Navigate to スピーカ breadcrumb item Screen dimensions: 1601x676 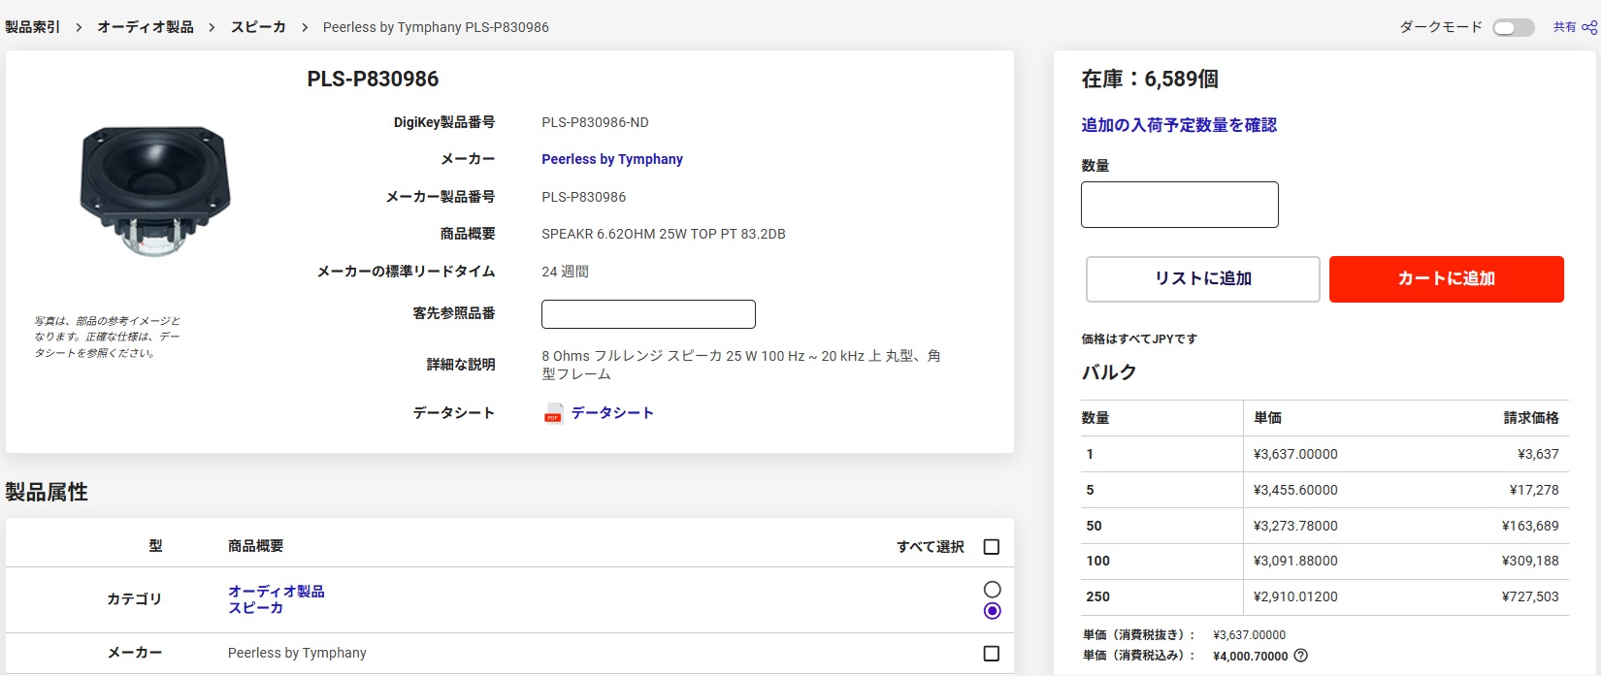(x=258, y=27)
